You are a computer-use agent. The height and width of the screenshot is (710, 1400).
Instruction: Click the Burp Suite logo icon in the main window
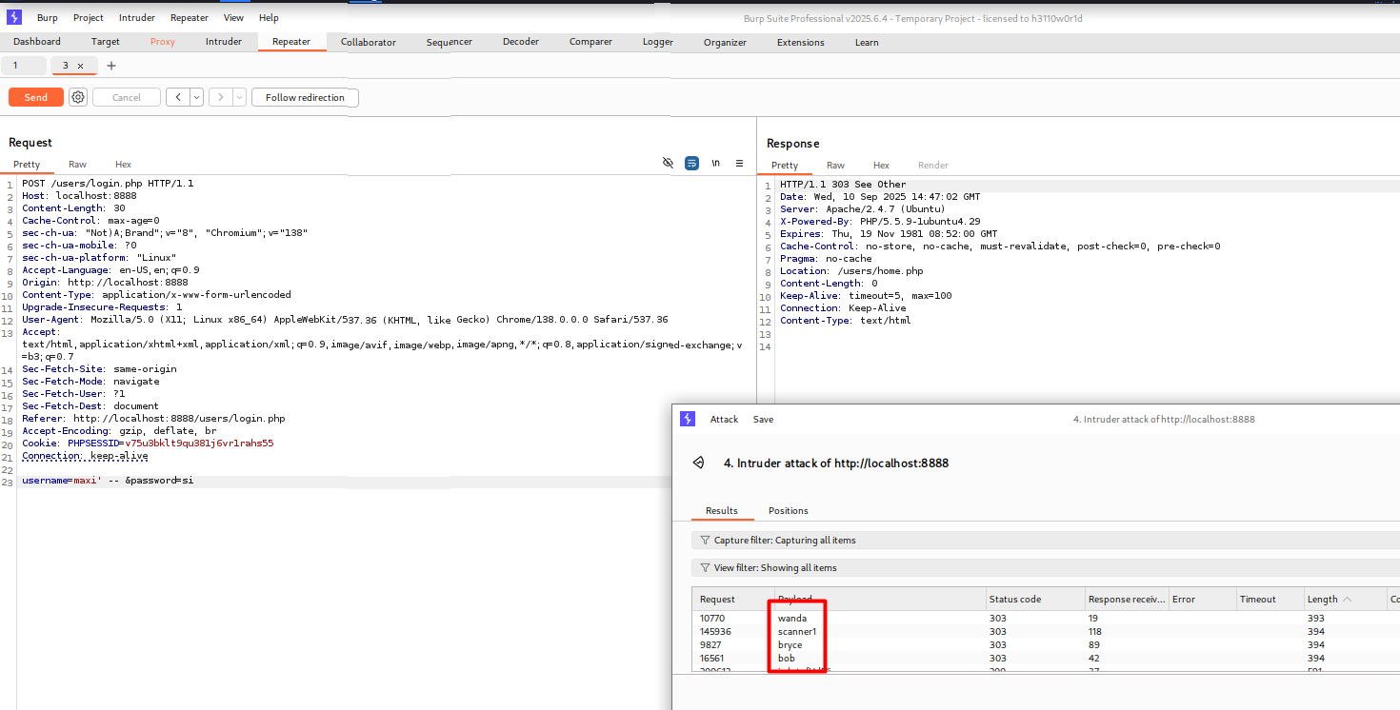pyautogui.click(x=14, y=17)
